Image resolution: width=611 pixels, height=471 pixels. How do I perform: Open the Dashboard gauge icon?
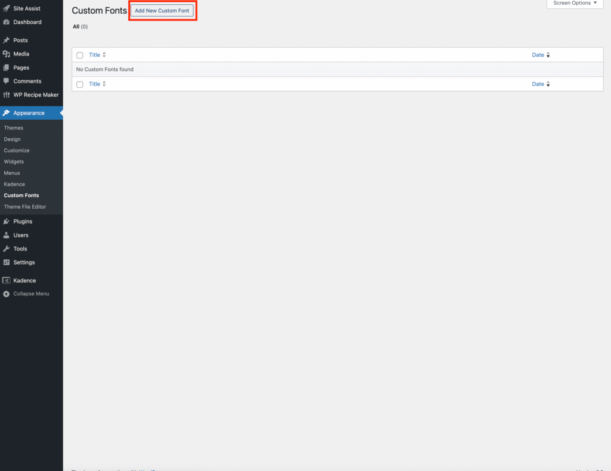point(6,22)
